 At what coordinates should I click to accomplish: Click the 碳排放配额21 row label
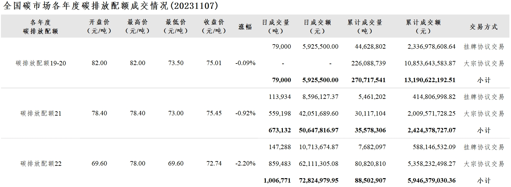click(41, 113)
